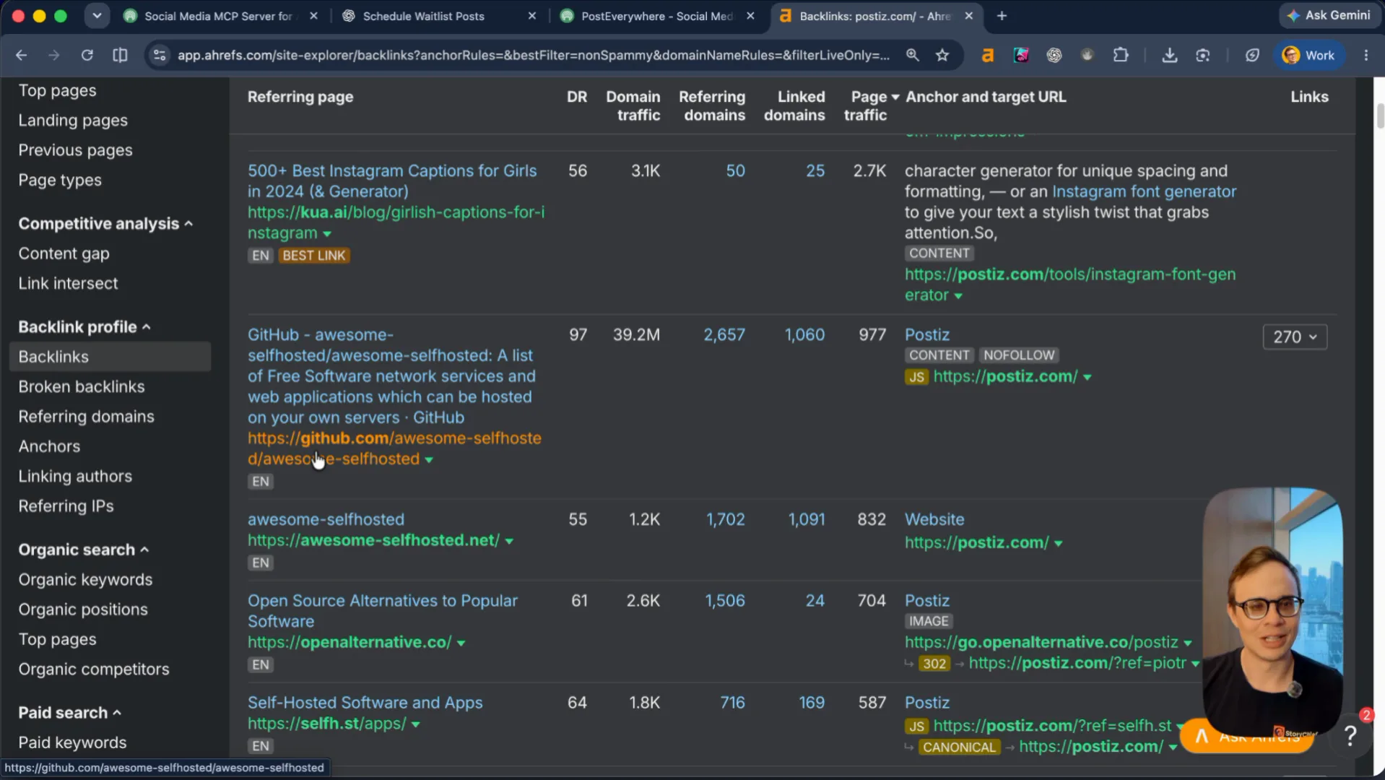The height and width of the screenshot is (780, 1385).
Task: Click Ask Gemini button
Action: (x=1329, y=15)
